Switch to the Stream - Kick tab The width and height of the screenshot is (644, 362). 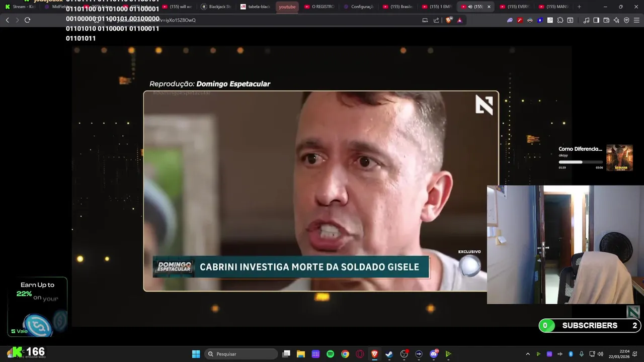[x=20, y=7]
